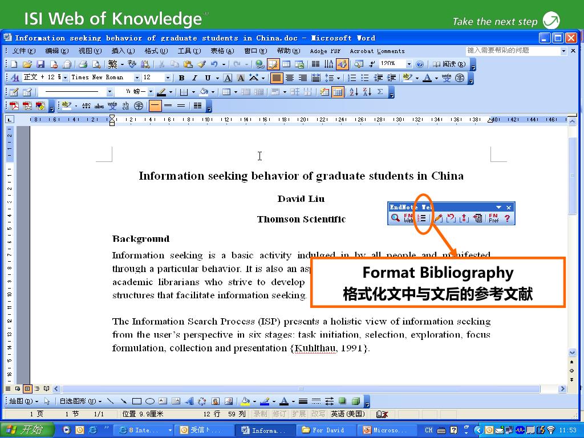Image resolution: width=584 pixels, height=438 pixels.
Task: Open EndNote Web help red question mark
Action: coord(507,218)
